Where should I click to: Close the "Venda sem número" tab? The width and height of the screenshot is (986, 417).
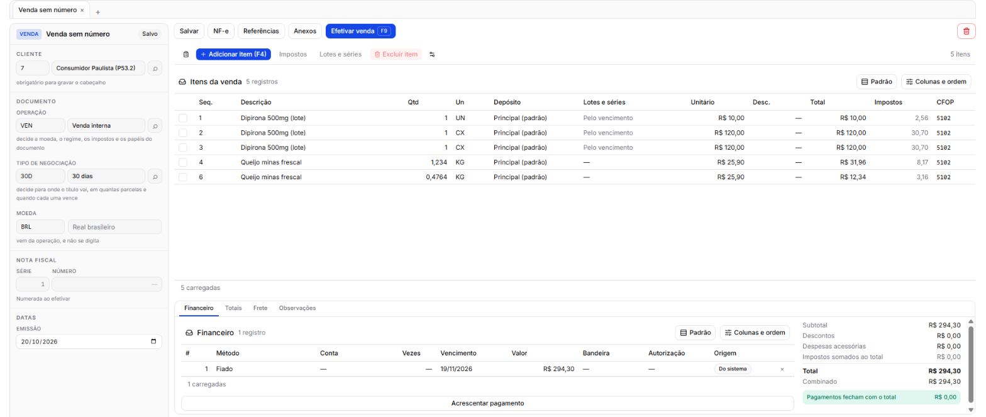[82, 11]
